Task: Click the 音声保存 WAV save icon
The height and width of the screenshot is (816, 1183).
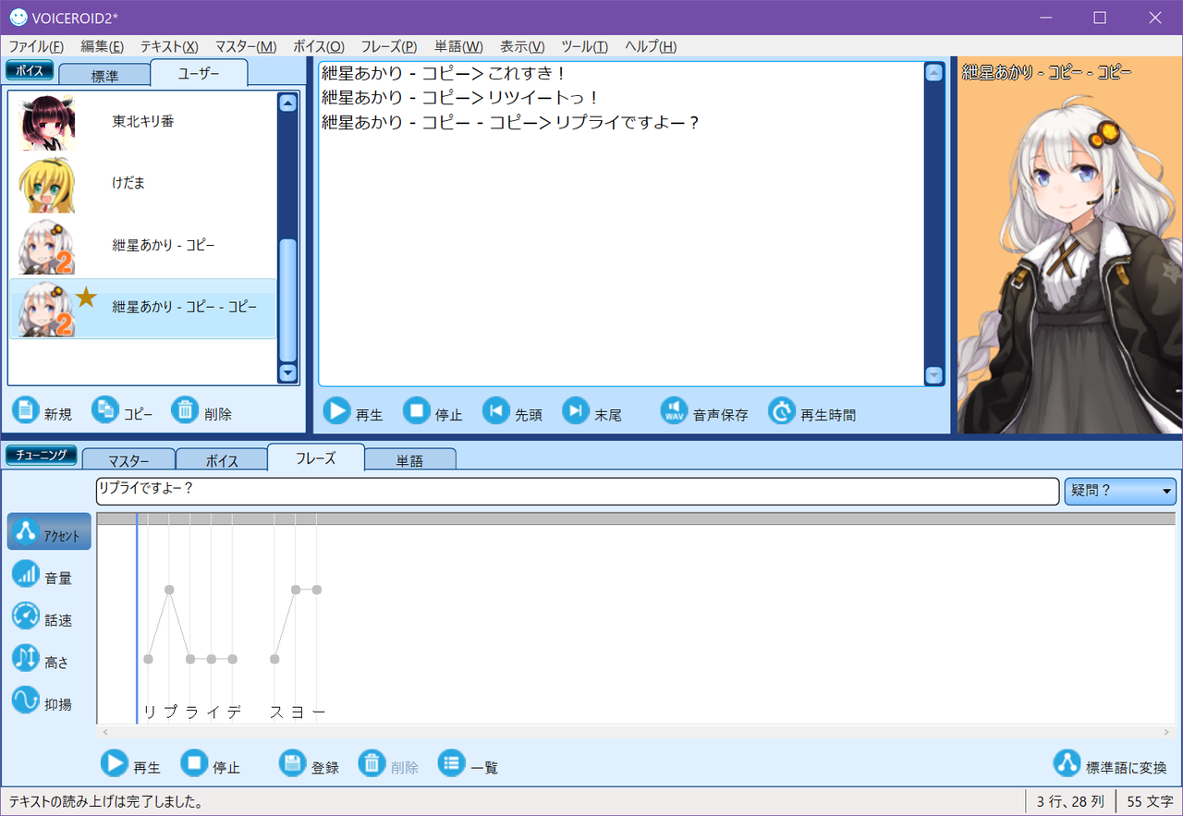Action: 675,411
